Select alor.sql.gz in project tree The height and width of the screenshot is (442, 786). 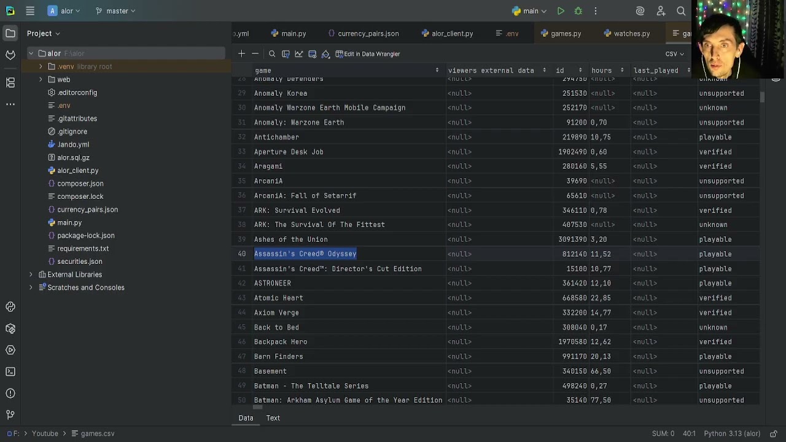click(x=73, y=158)
